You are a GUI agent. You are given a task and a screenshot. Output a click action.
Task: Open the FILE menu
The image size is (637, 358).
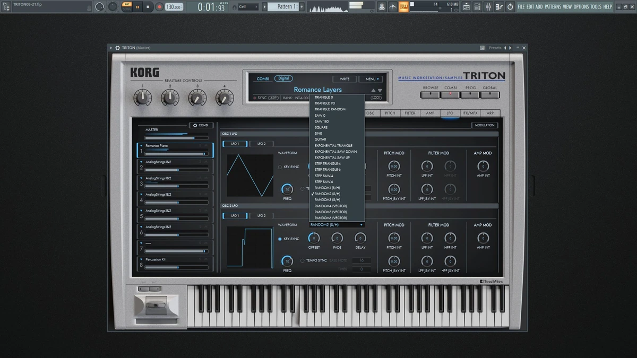pyautogui.click(x=521, y=7)
